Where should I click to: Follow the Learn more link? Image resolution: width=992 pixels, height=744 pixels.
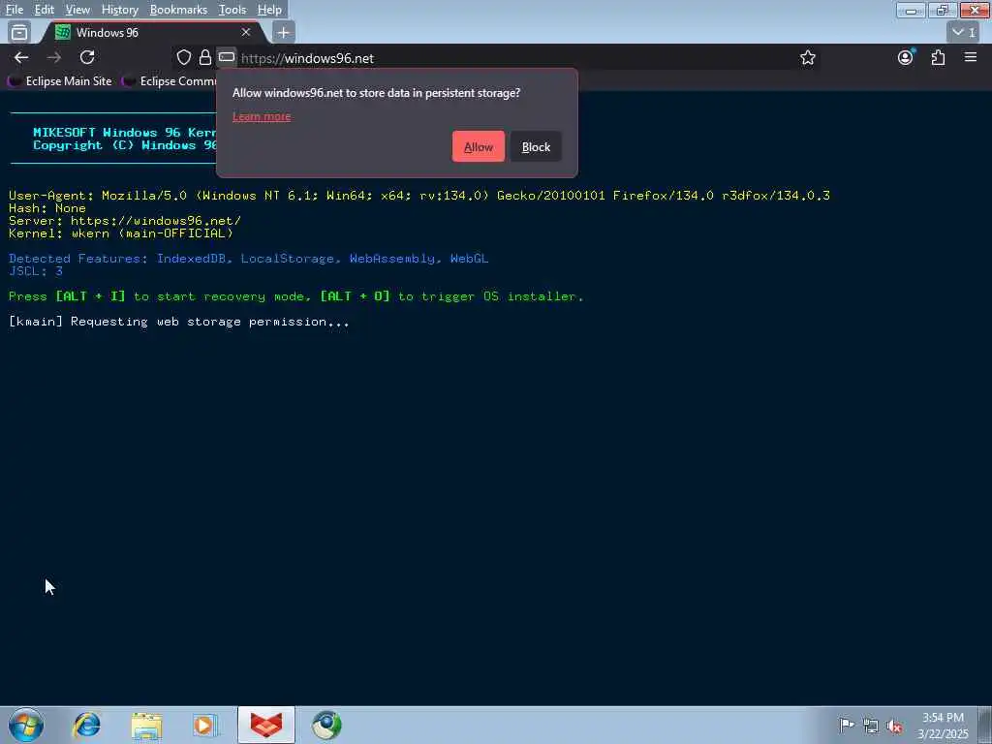pos(262,116)
